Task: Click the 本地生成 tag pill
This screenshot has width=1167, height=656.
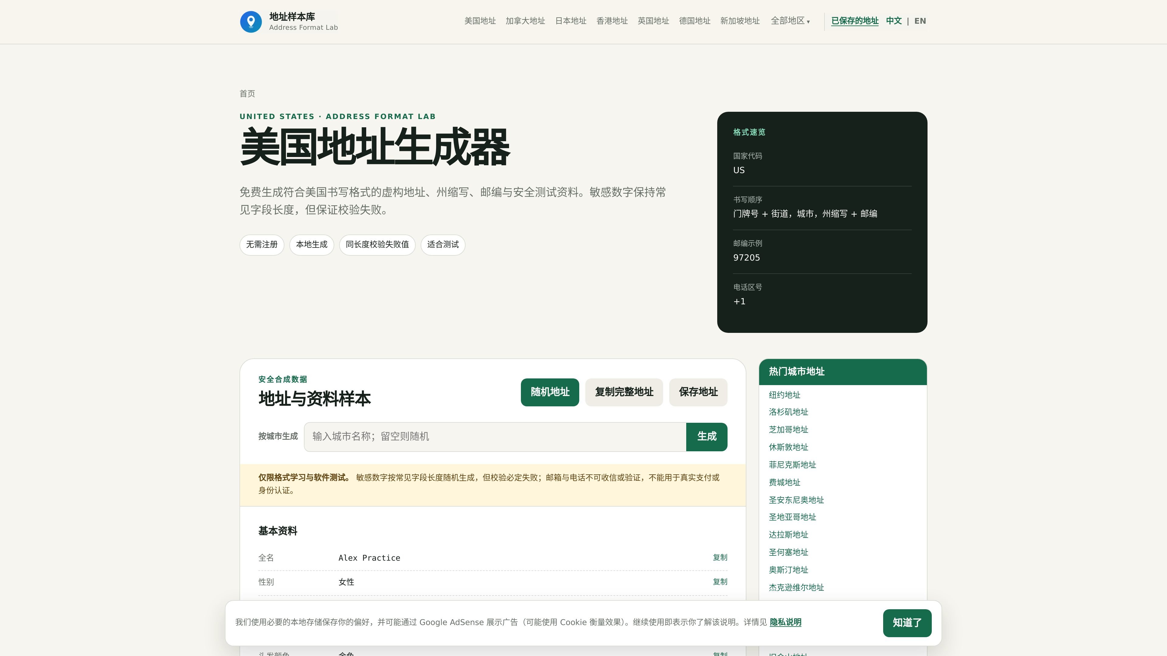Action: tap(311, 245)
